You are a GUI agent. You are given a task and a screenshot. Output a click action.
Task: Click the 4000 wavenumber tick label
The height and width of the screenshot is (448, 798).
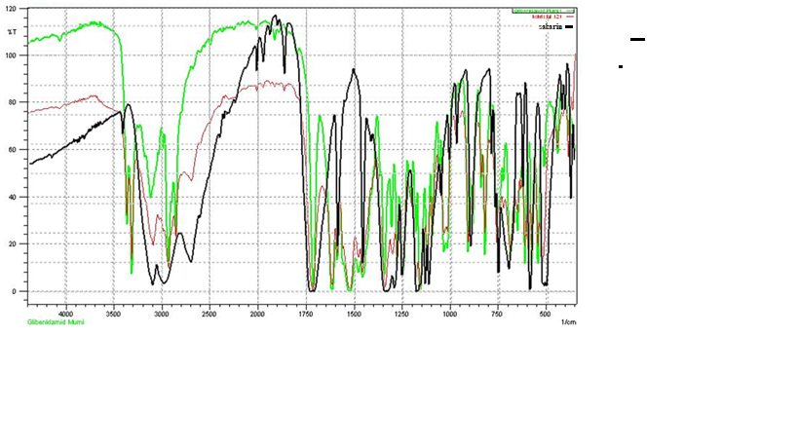tap(66, 314)
